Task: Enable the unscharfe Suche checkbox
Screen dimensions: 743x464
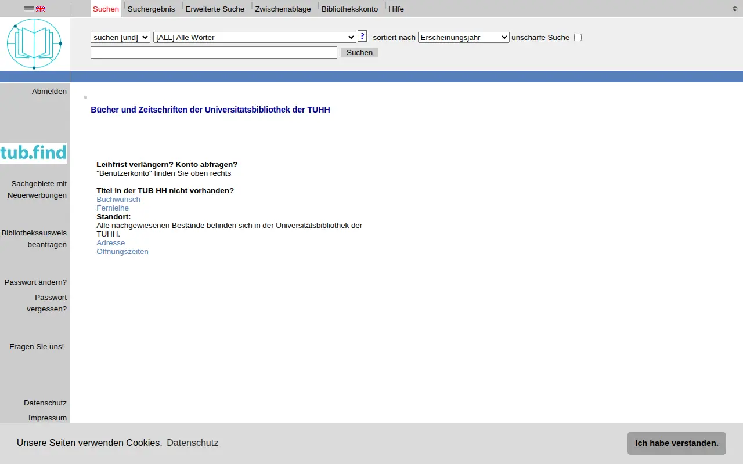Action: coord(578,38)
